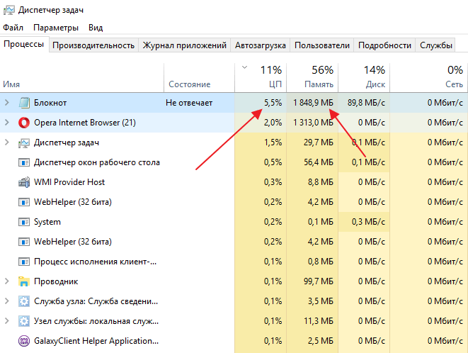
Task: Switch to the Производительность tab
Action: pos(93,45)
